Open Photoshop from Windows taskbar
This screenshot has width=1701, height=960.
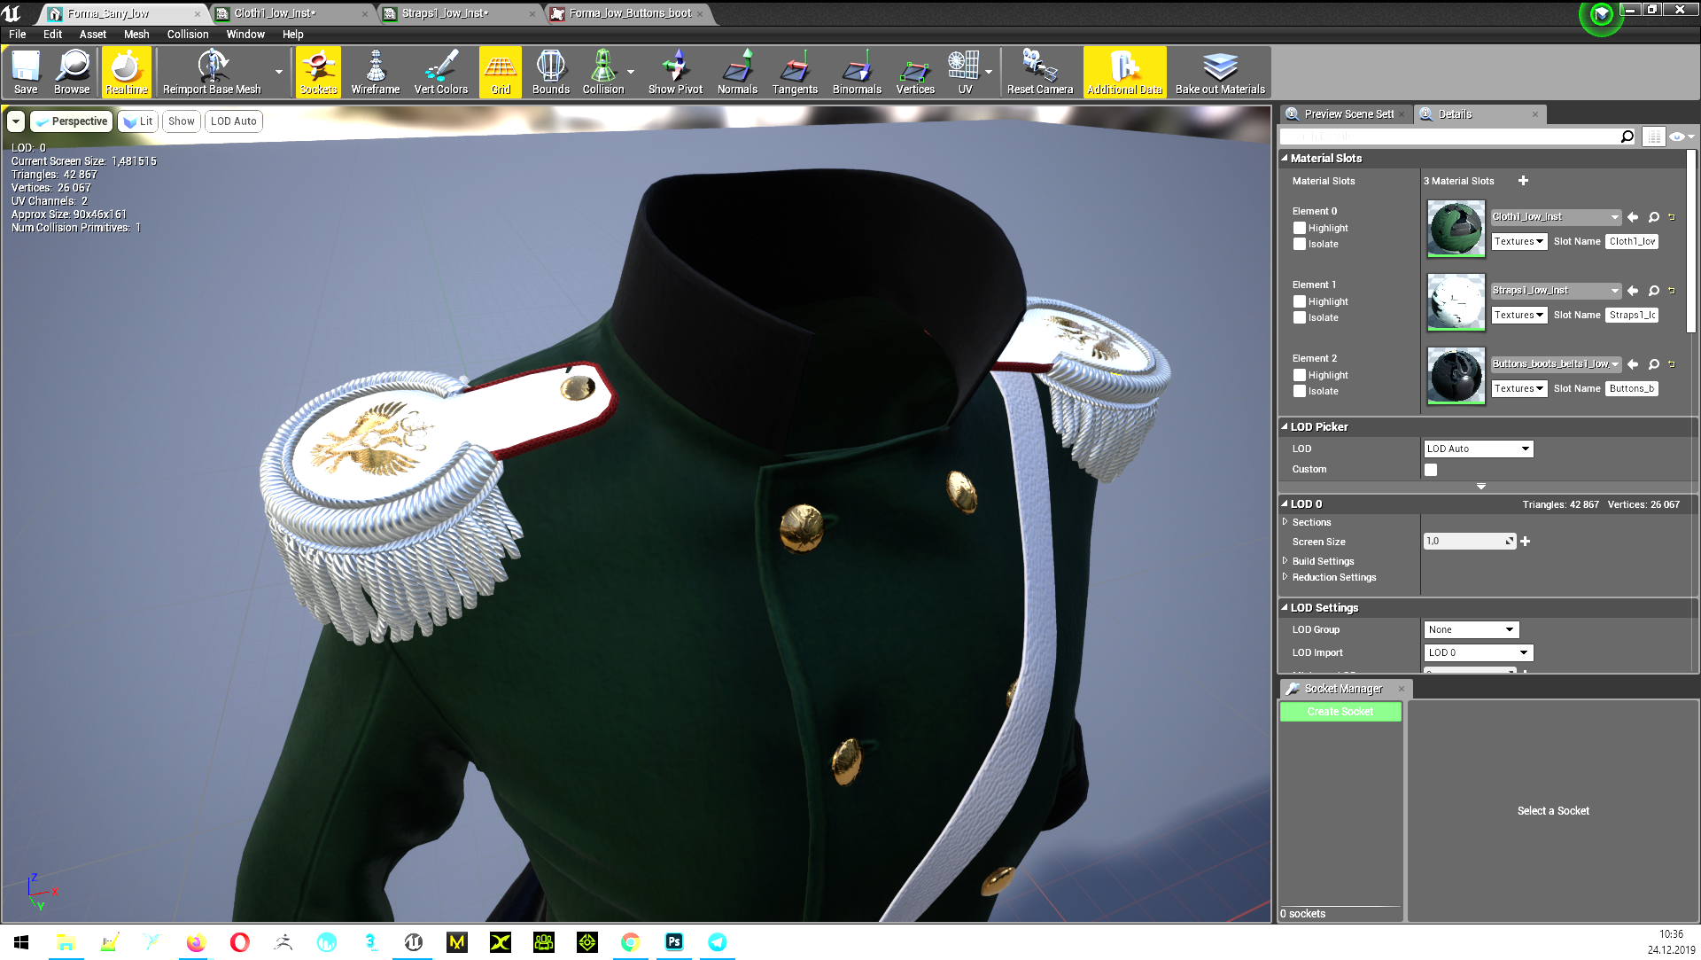pos(674,941)
